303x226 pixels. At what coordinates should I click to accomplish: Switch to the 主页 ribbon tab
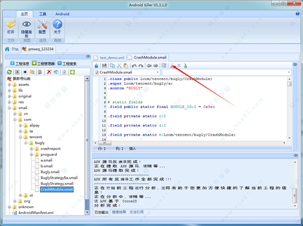point(24,14)
